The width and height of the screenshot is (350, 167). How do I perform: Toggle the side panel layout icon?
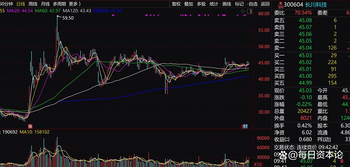point(249,11)
